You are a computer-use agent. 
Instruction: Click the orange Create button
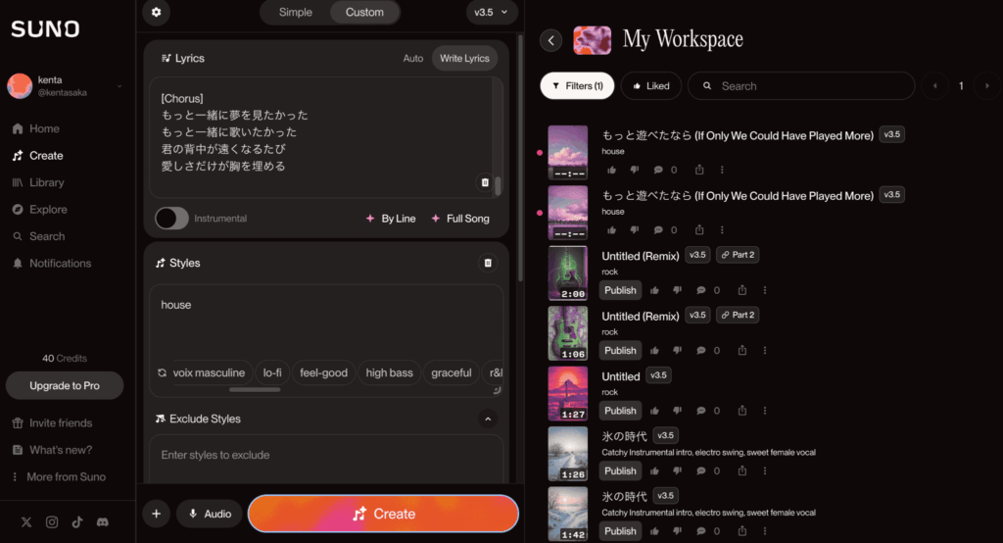(x=383, y=514)
